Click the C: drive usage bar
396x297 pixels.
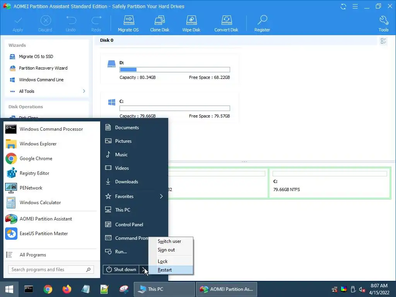click(175, 108)
